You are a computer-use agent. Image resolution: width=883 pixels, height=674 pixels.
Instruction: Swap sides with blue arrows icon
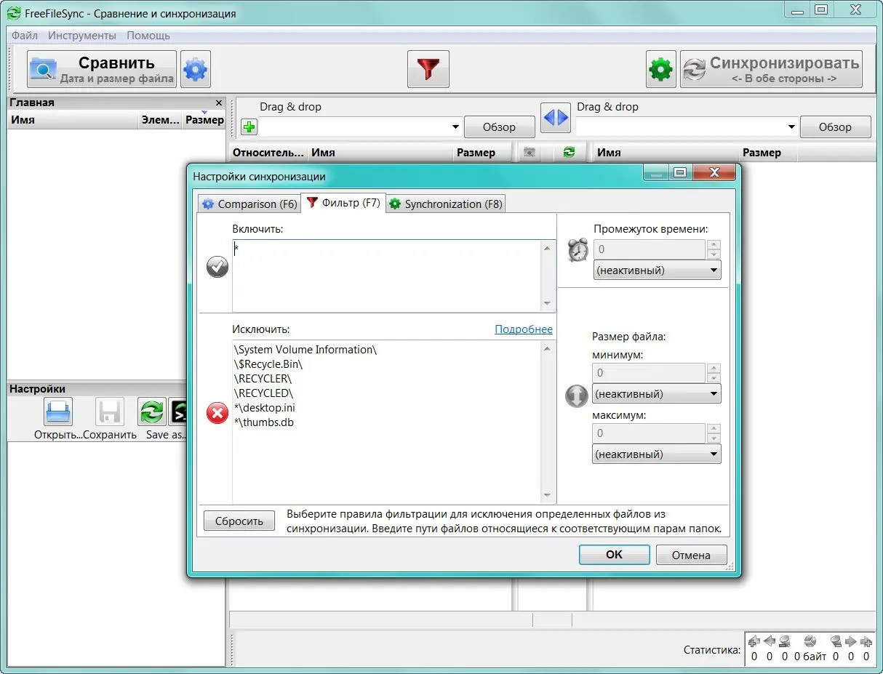556,117
